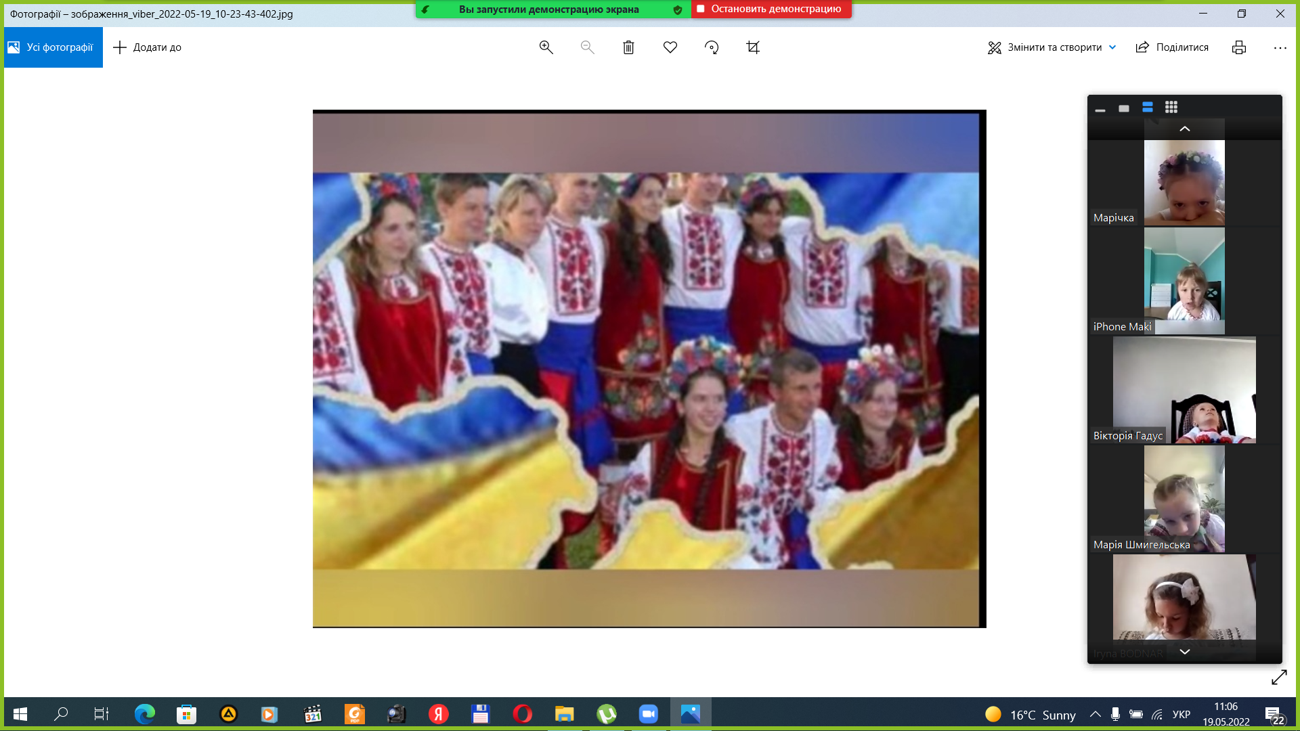Image resolution: width=1300 pixels, height=731 pixels.
Task: Select Марічка video thumbnail
Action: pos(1184,183)
